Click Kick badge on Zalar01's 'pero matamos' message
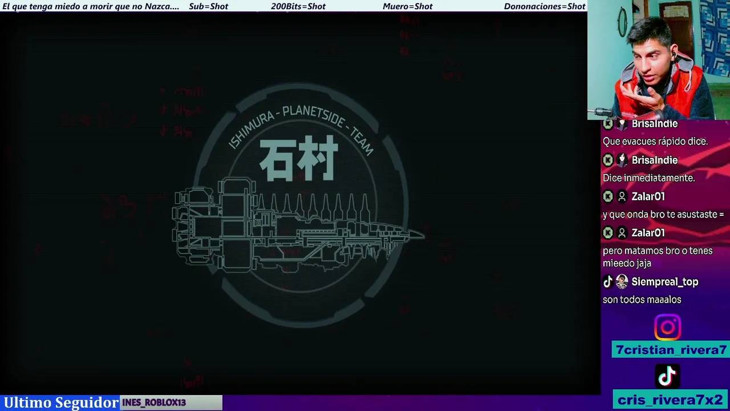 (x=608, y=233)
